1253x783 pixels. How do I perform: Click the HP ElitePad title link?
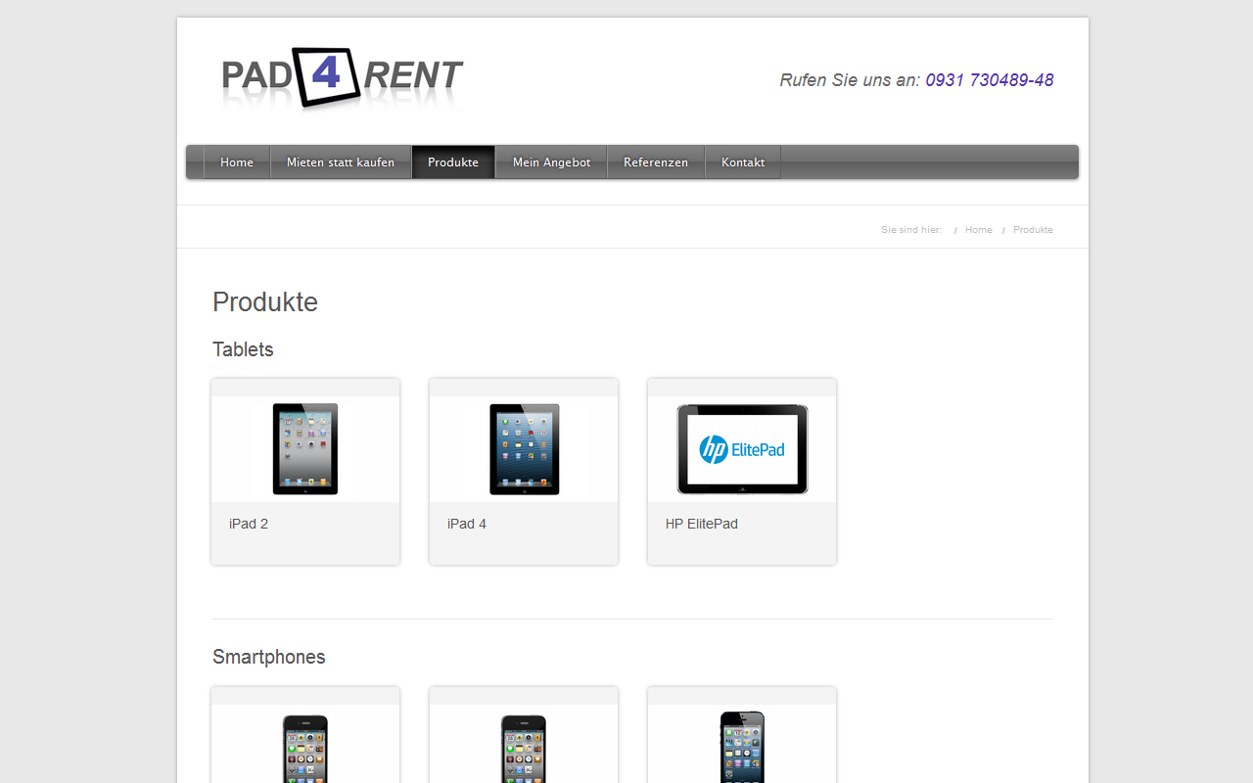(702, 524)
